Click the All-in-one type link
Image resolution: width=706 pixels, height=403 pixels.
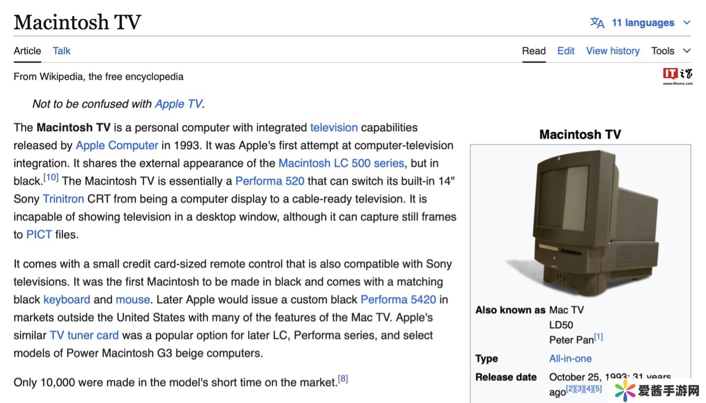coord(570,358)
